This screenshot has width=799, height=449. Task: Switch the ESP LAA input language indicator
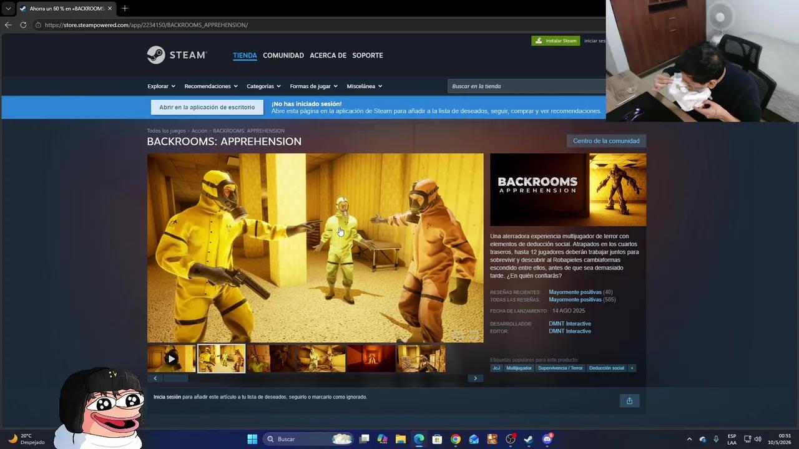pos(732,439)
